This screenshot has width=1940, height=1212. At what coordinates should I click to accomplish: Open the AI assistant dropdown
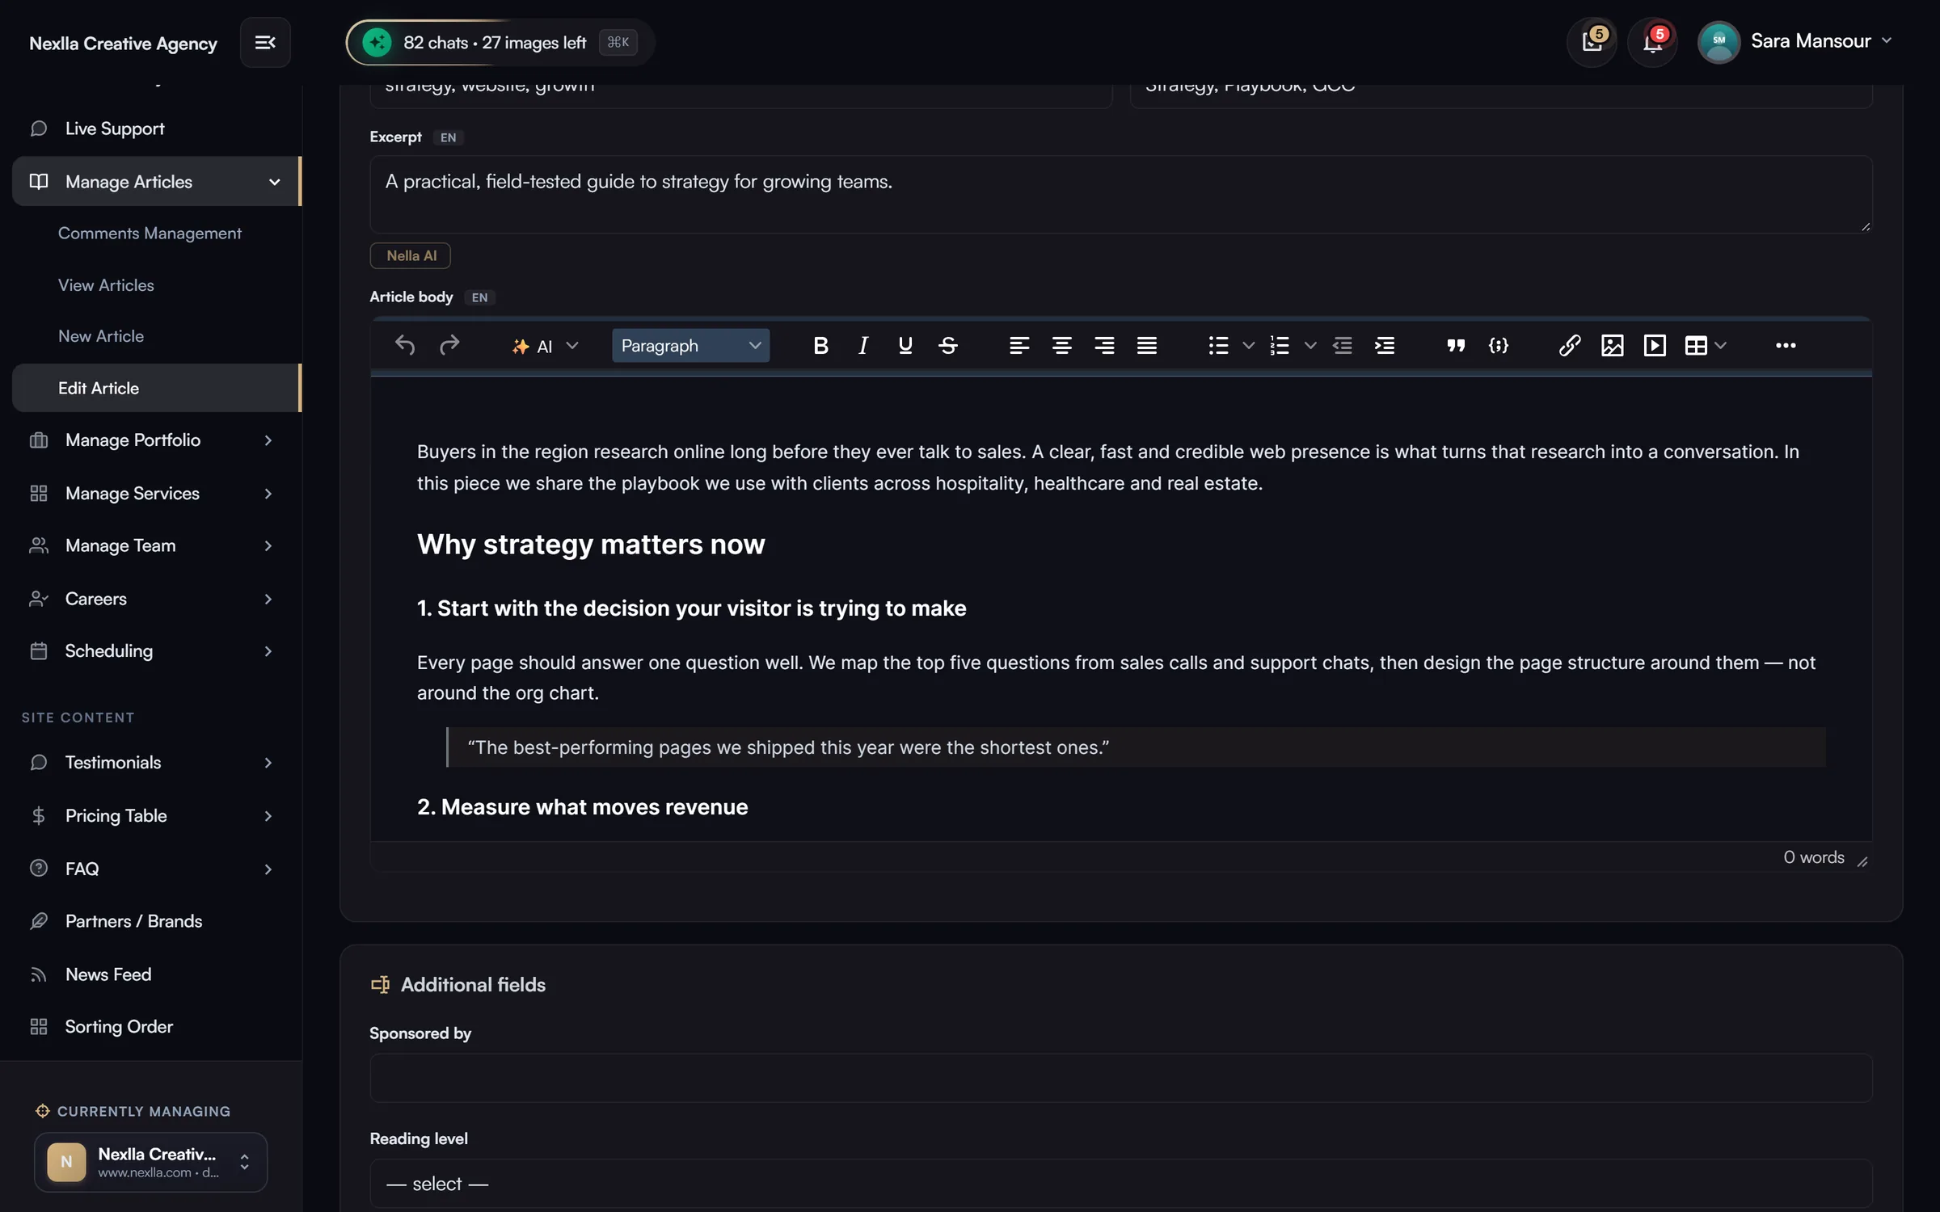coord(545,346)
